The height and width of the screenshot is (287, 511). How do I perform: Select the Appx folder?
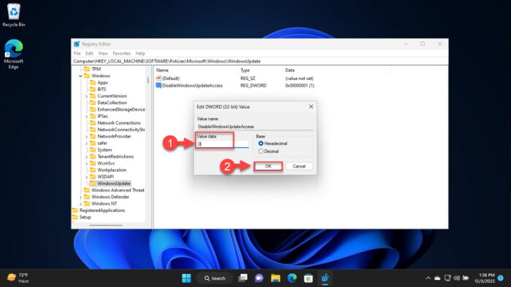click(99, 82)
